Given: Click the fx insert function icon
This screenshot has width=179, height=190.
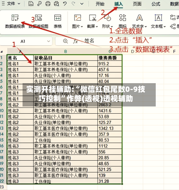Looking at the screenshot, I should coord(75,41).
